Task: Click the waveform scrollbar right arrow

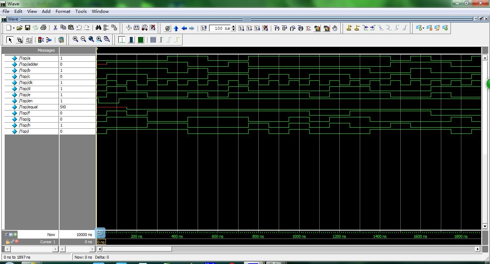Action: tap(477, 249)
